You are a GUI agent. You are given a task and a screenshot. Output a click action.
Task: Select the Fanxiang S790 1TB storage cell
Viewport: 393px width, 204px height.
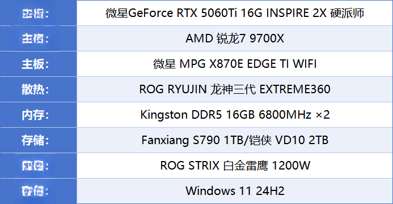coord(235,140)
